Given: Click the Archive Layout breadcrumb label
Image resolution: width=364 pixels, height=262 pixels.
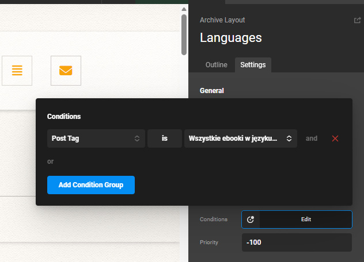Looking at the screenshot, I should tap(222, 20).
